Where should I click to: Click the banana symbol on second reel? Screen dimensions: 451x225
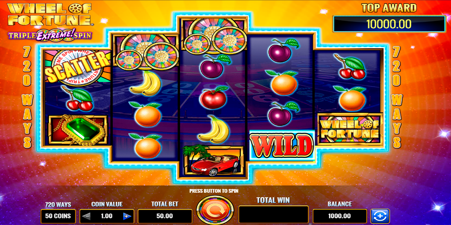(143, 84)
